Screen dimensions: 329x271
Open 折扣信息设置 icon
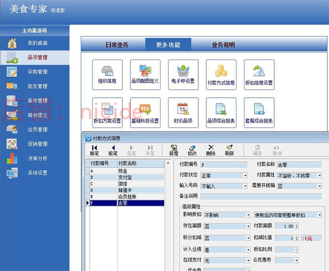pos(259,75)
